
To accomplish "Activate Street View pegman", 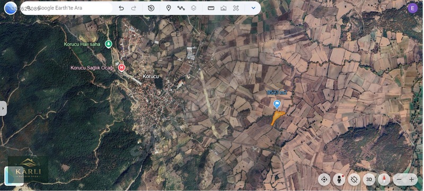I will point(339,179).
